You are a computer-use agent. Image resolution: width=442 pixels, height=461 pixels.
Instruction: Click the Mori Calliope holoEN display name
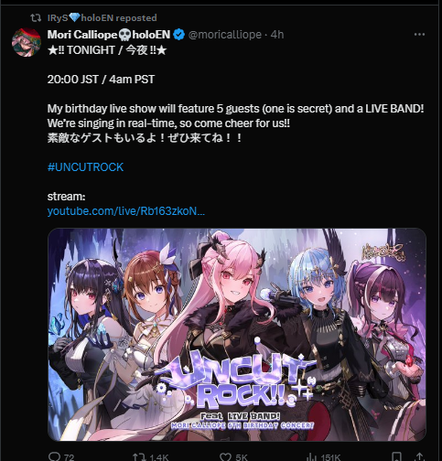pos(109,35)
